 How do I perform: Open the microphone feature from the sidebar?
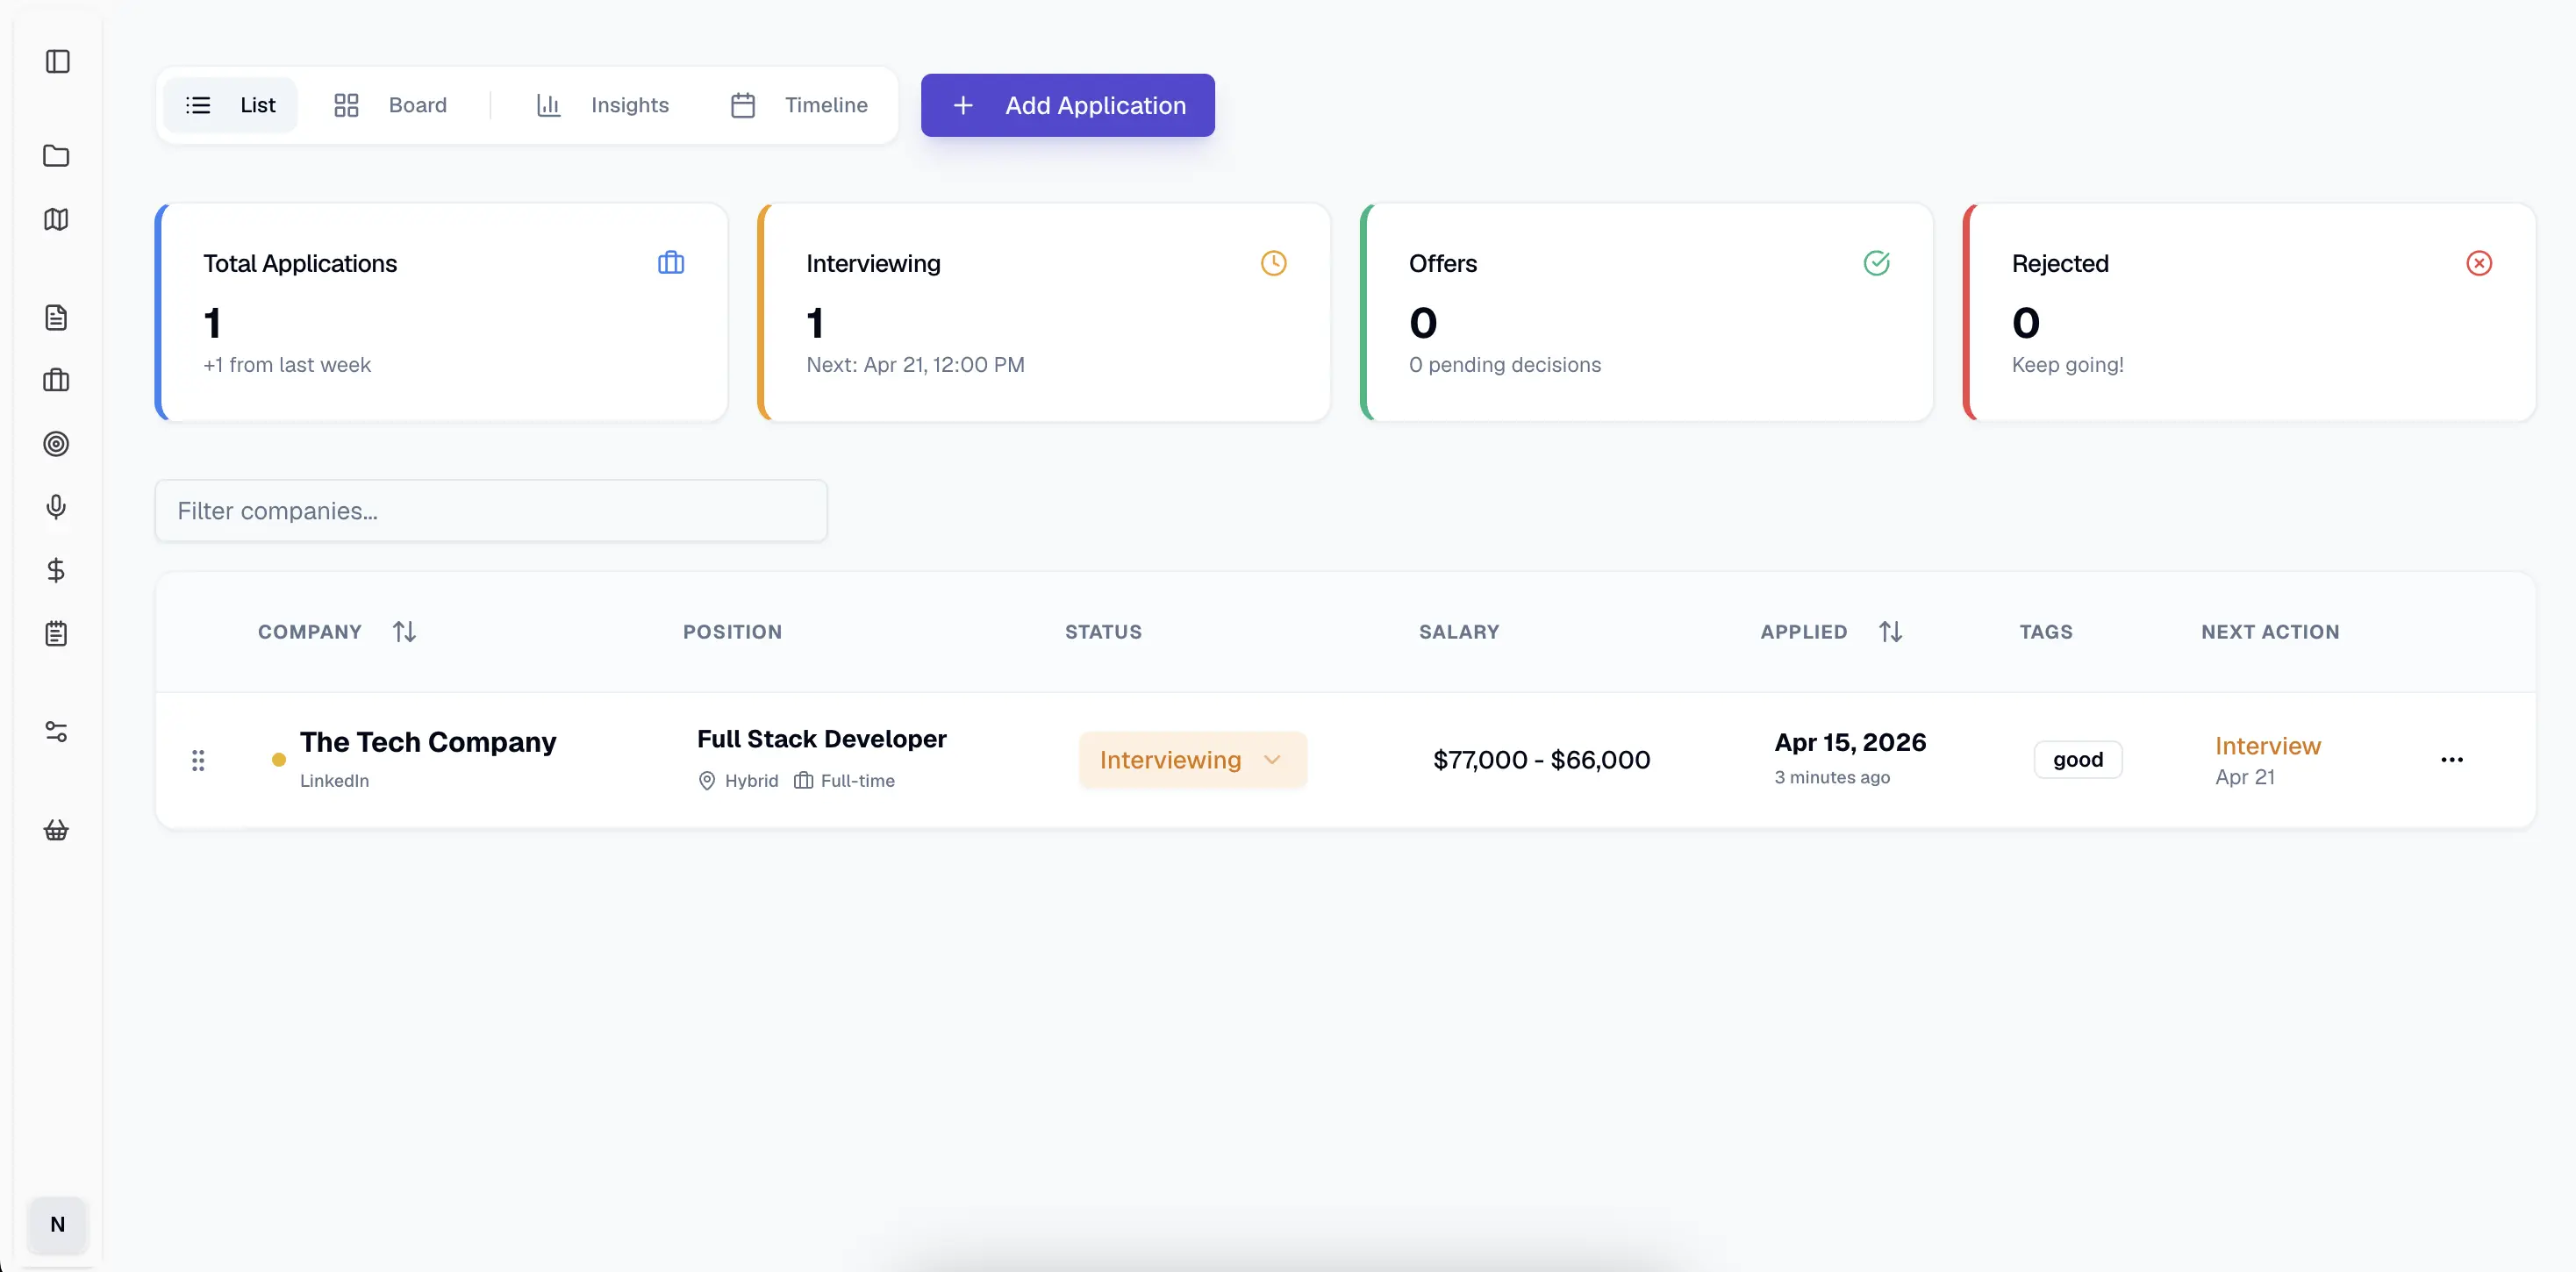click(x=57, y=507)
